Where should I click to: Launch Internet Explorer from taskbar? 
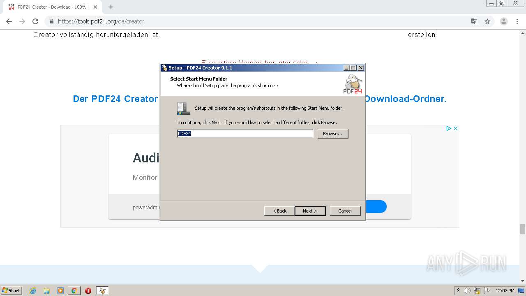coord(32,291)
